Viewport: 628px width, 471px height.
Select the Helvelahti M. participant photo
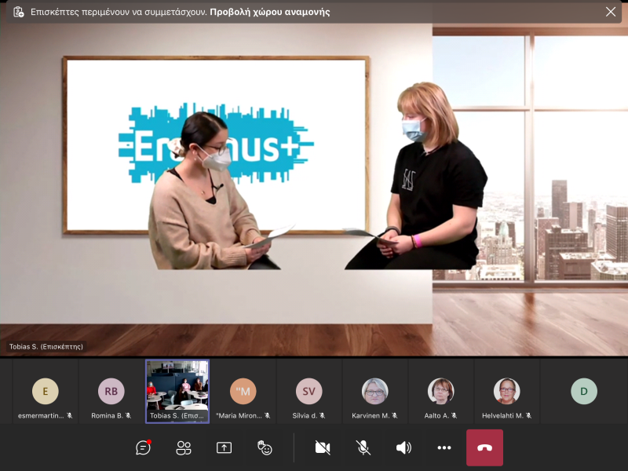tap(506, 391)
